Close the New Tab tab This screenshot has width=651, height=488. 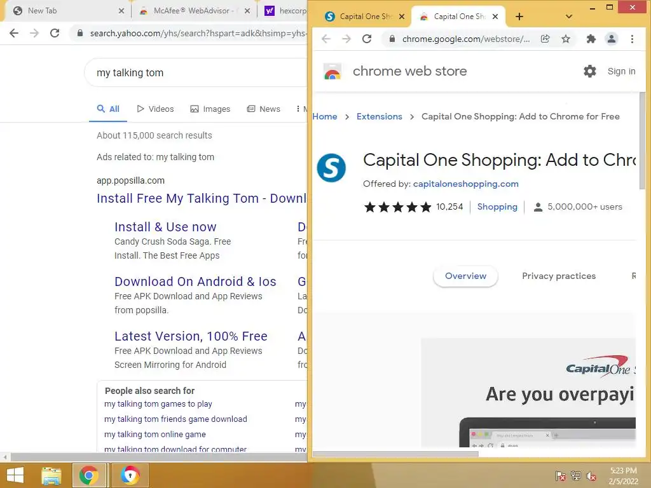pyautogui.click(x=121, y=11)
